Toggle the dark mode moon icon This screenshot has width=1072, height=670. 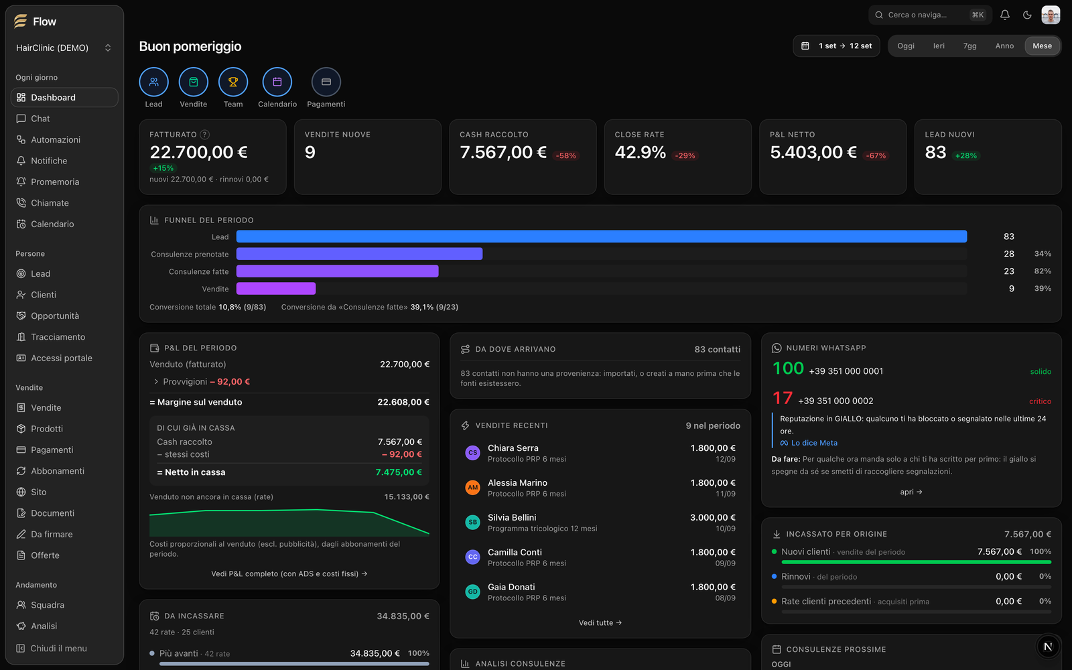tap(1027, 15)
